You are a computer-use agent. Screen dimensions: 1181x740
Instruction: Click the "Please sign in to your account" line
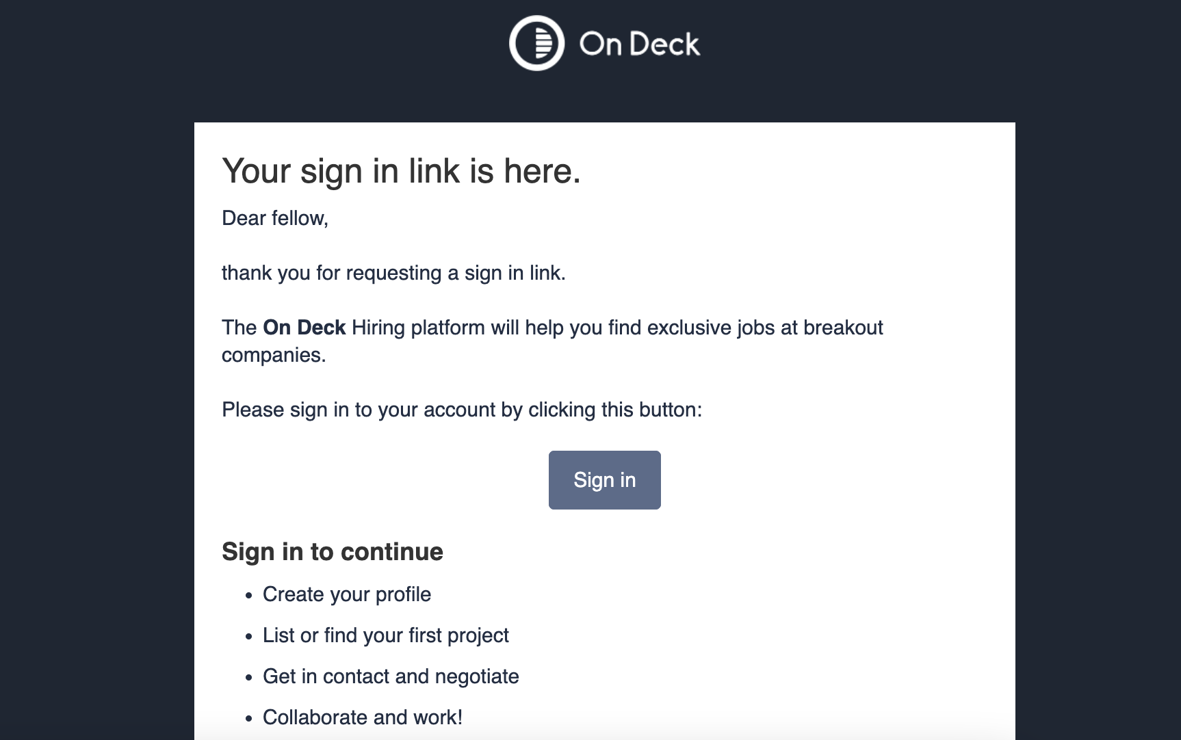(x=462, y=410)
